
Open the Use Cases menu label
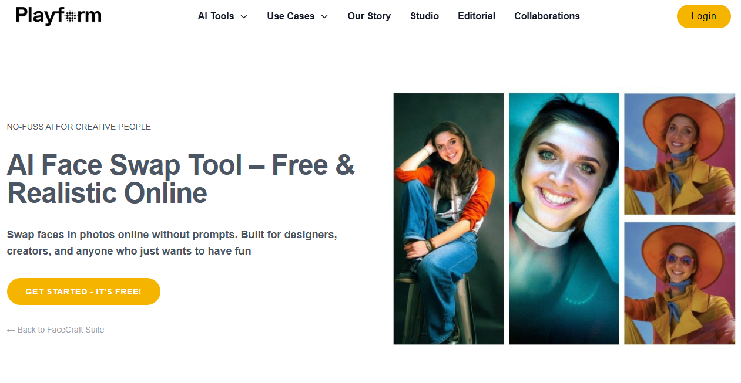pyautogui.click(x=290, y=16)
